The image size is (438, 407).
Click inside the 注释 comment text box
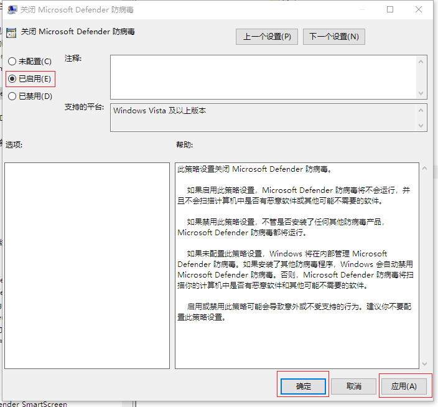(263, 77)
